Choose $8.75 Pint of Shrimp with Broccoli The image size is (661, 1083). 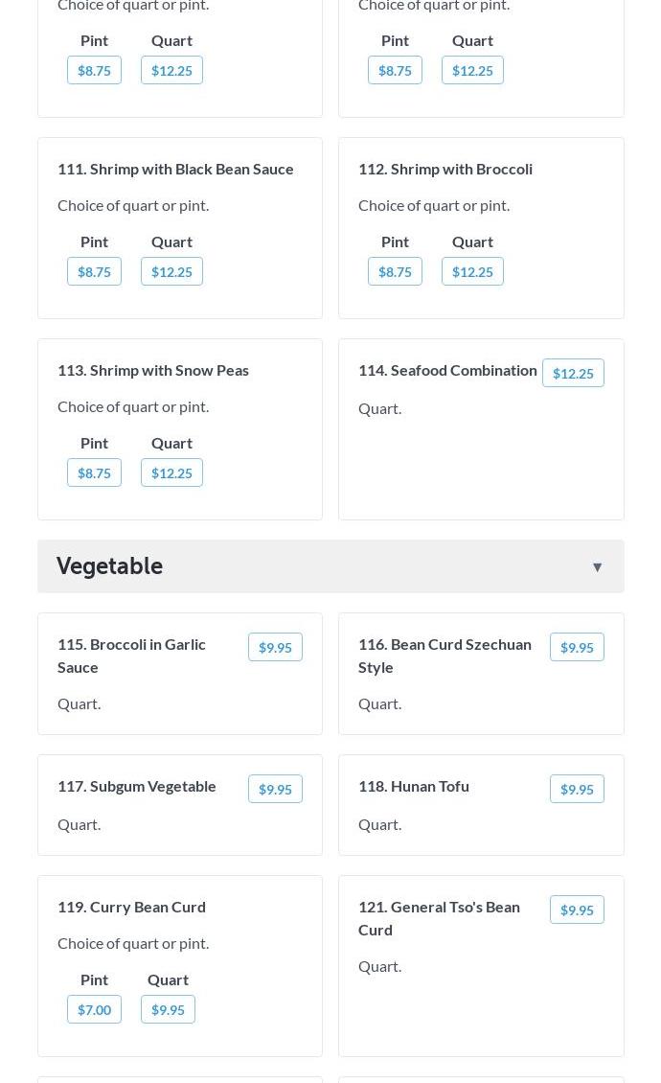[x=395, y=272]
